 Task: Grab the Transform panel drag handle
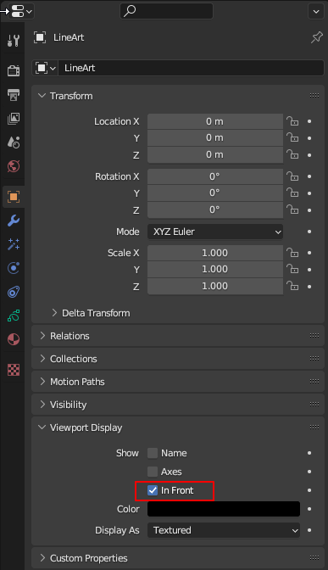(x=314, y=96)
